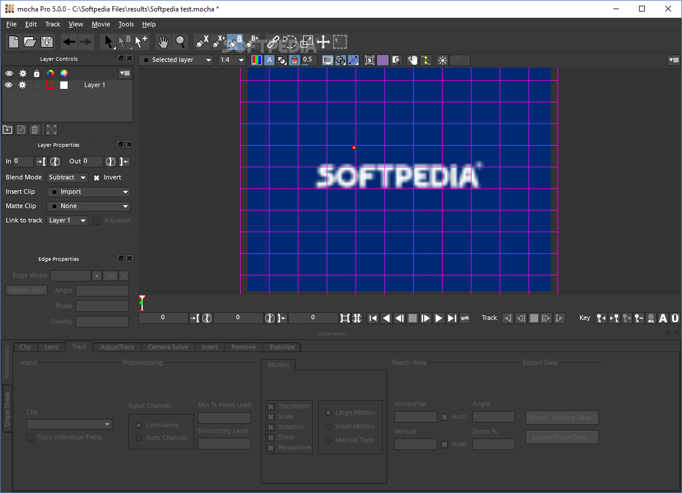Open a project with the folder icon
This screenshot has width=682, height=493.
(x=30, y=42)
